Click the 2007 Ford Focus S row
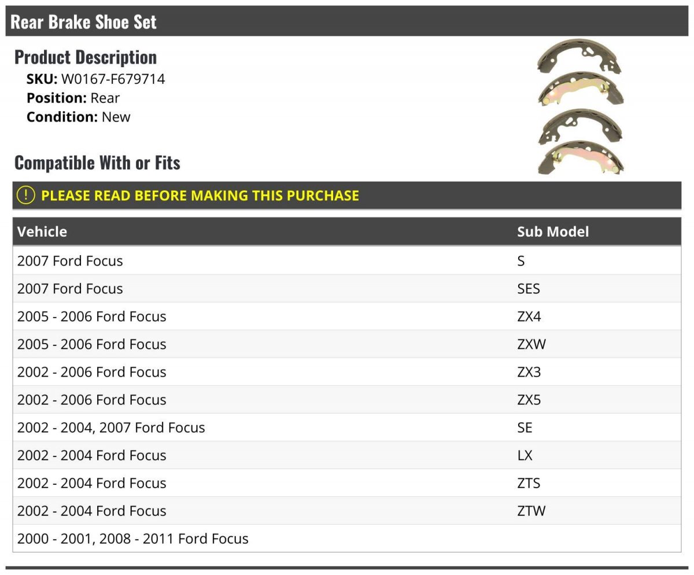Viewport: 694px width, 575px height. 347,261
